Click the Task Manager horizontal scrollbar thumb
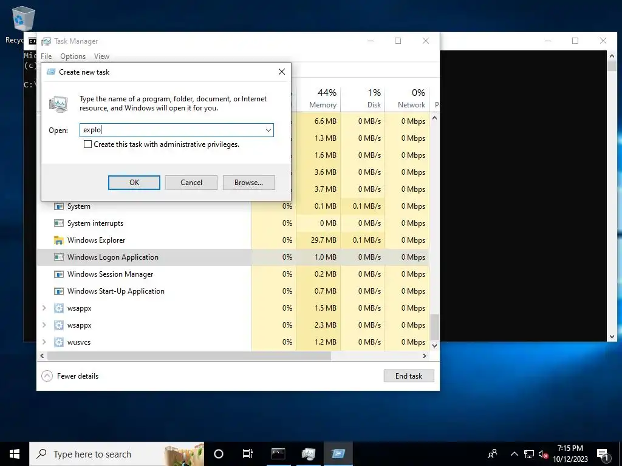622x466 pixels. tap(189, 356)
